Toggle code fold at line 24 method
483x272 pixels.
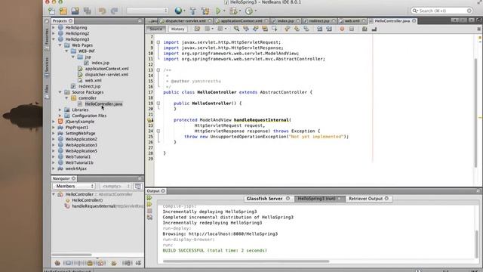[x=158, y=131]
